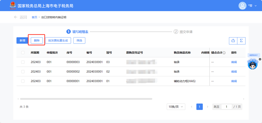Click the sigma summation icon button
This screenshot has height=123, width=262.
point(241,40)
